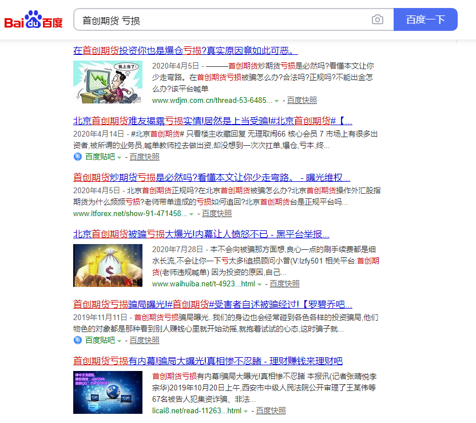476x423 pixels.
Task: Click the Baidu logo
Action: (33, 19)
